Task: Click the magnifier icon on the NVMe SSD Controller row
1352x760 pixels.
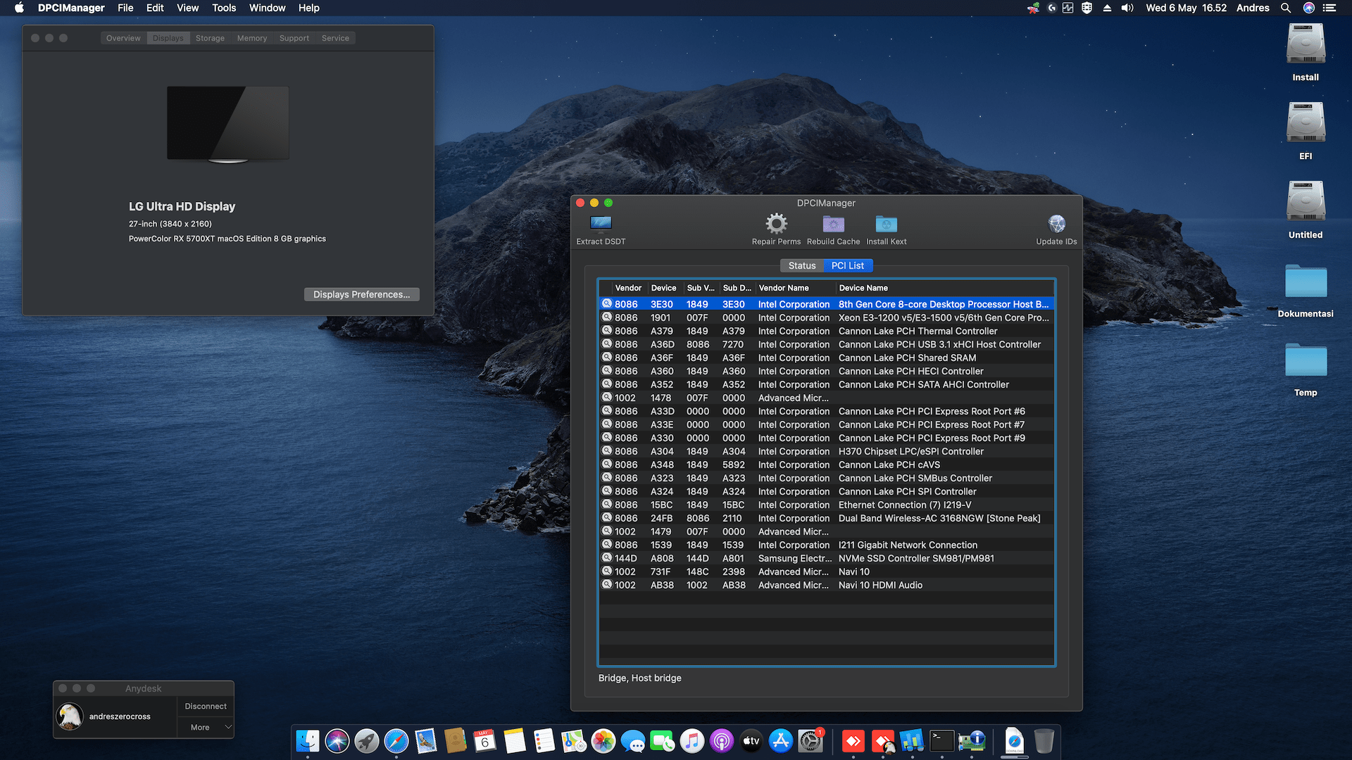Action: (x=606, y=558)
